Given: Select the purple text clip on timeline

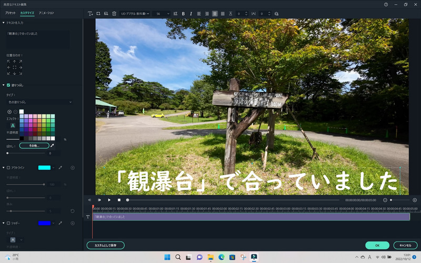Looking at the screenshot, I should (x=251, y=217).
